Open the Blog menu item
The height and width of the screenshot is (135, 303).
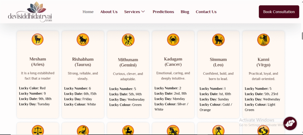pyautogui.click(x=185, y=12)
